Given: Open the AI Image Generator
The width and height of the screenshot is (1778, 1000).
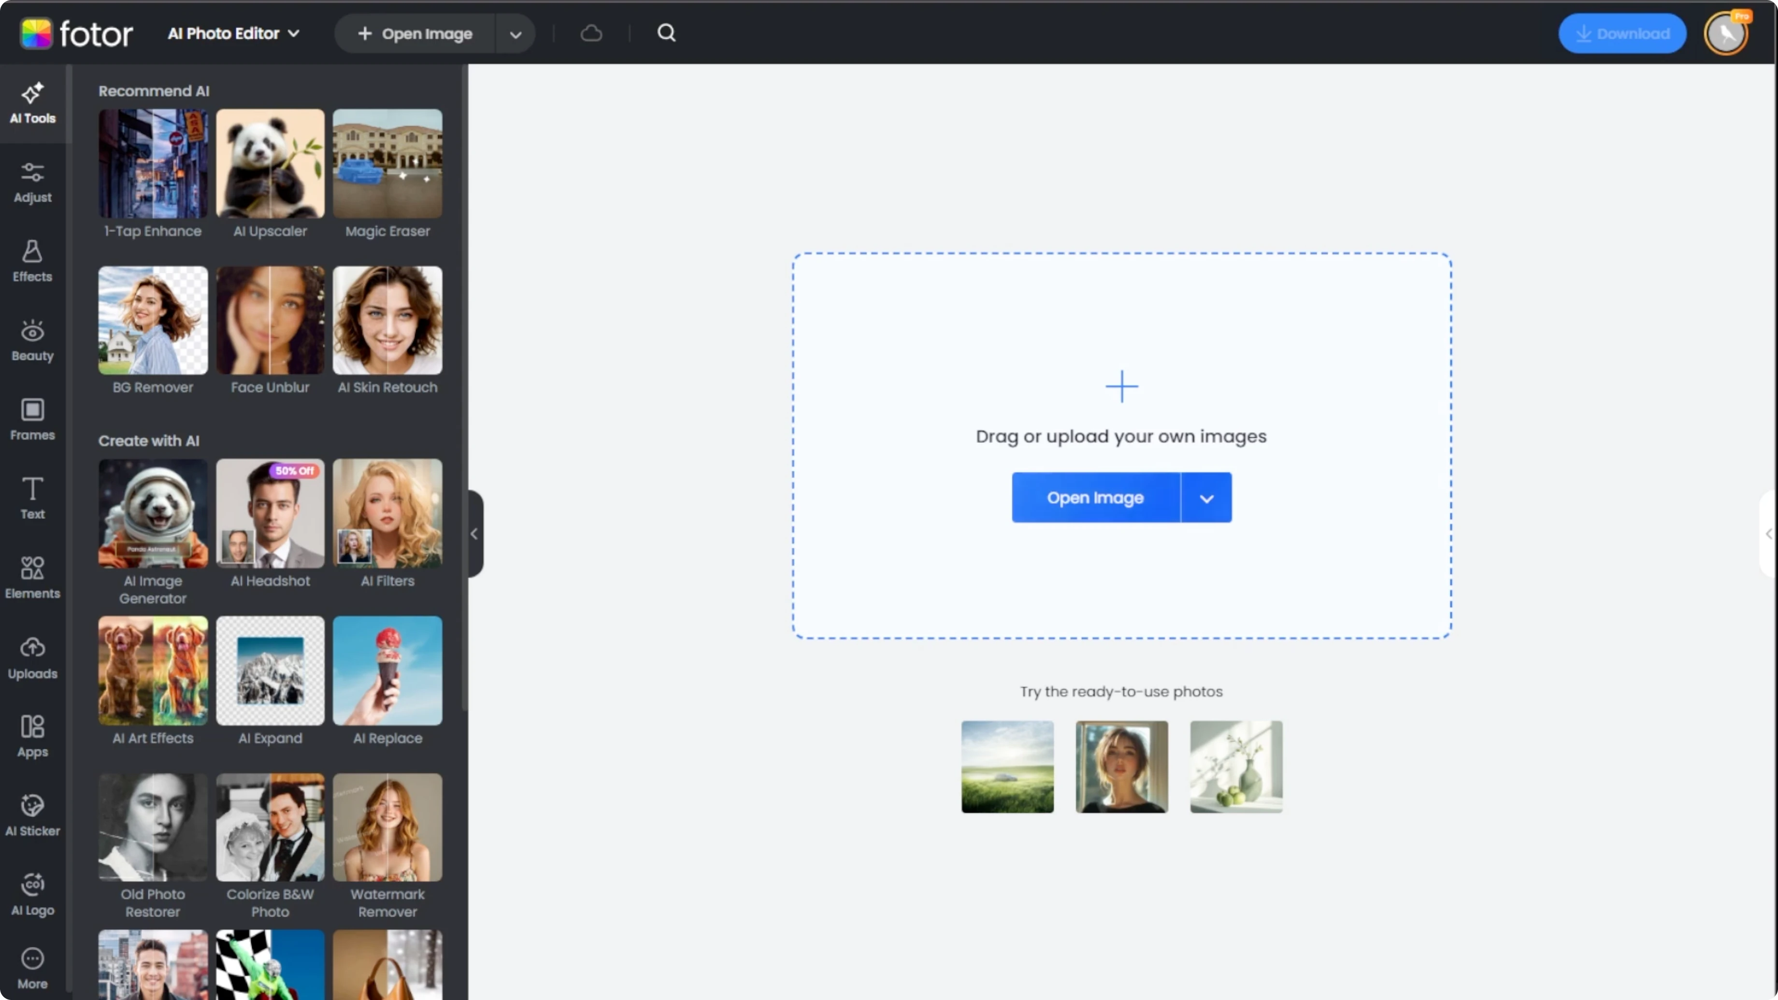Looking at the screenshot, I should pyautogui.click(x=153, y=533).
